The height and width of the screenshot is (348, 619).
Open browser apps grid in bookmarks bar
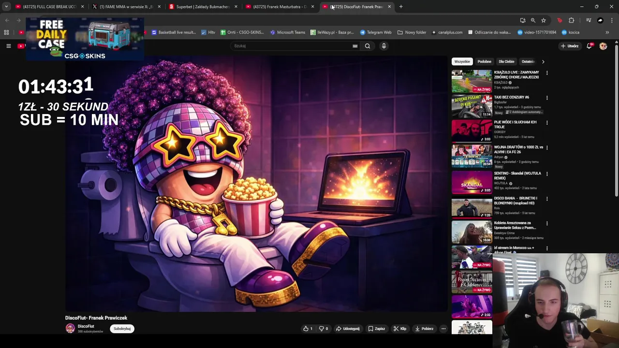click(x=6, y=32)
